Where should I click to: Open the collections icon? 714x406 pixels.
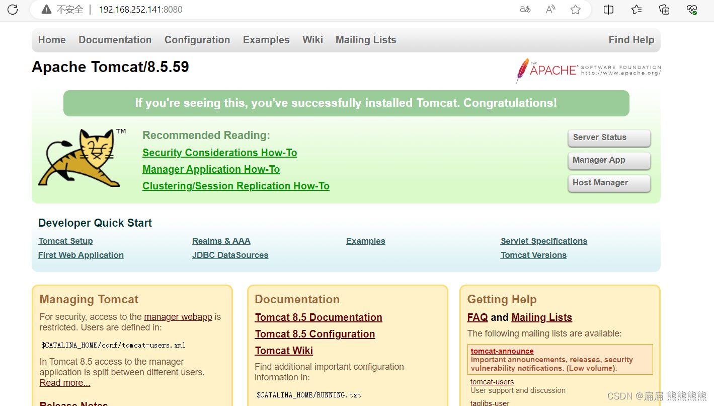(664, 9)
